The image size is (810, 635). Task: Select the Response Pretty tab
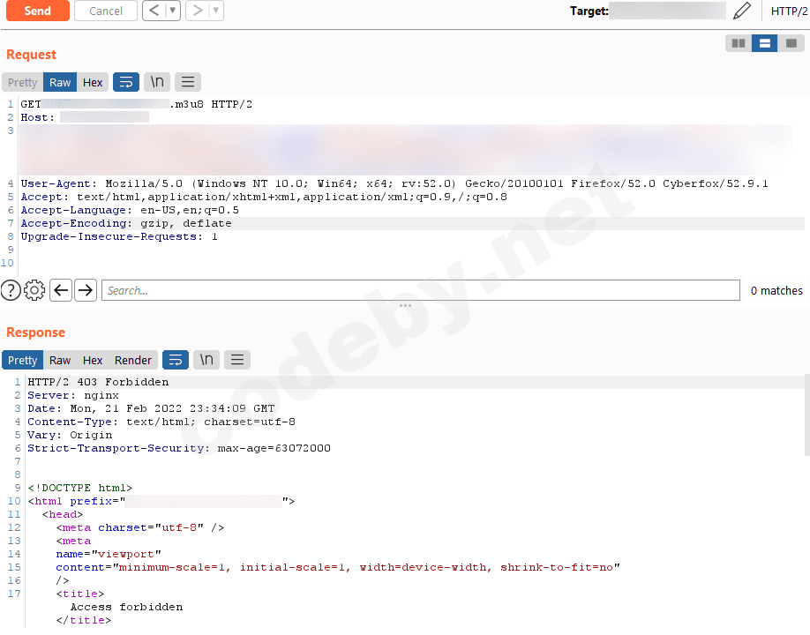click(23, 361)
